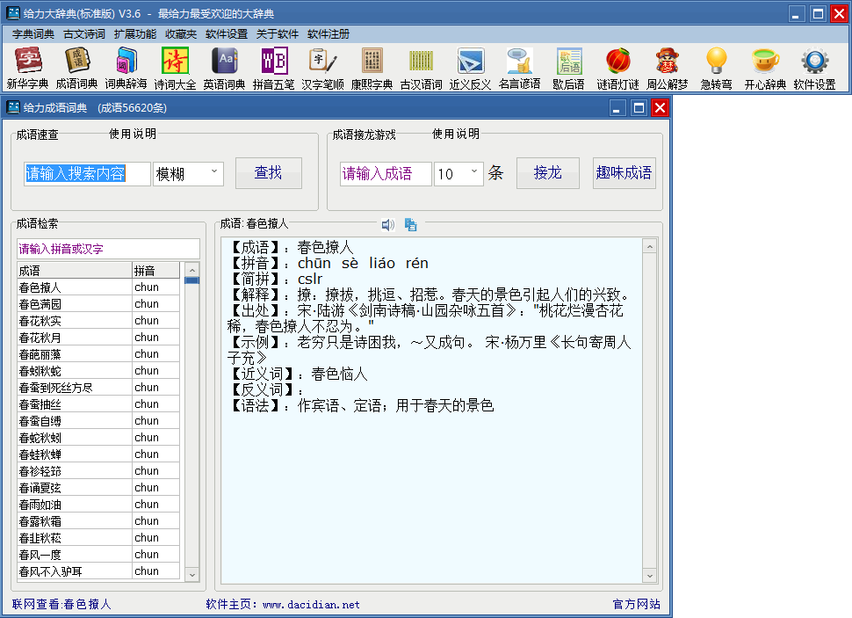Launch the 诗词大全 poetry collection
Image resolution: width=852 pixels, height=618 pixels.
tap(175, 69)
